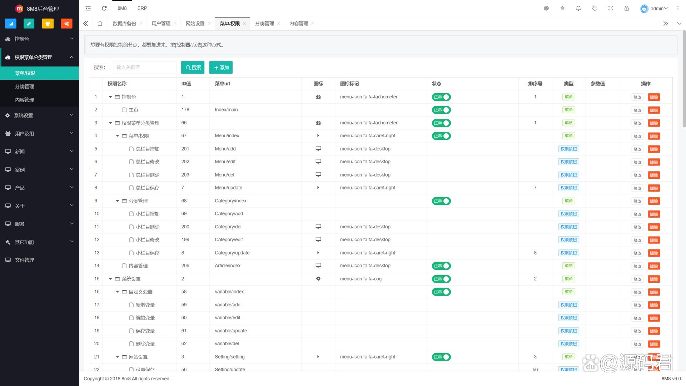
Task: Click the refresh icon in the top bar
Action: click(x=104, y=8)
